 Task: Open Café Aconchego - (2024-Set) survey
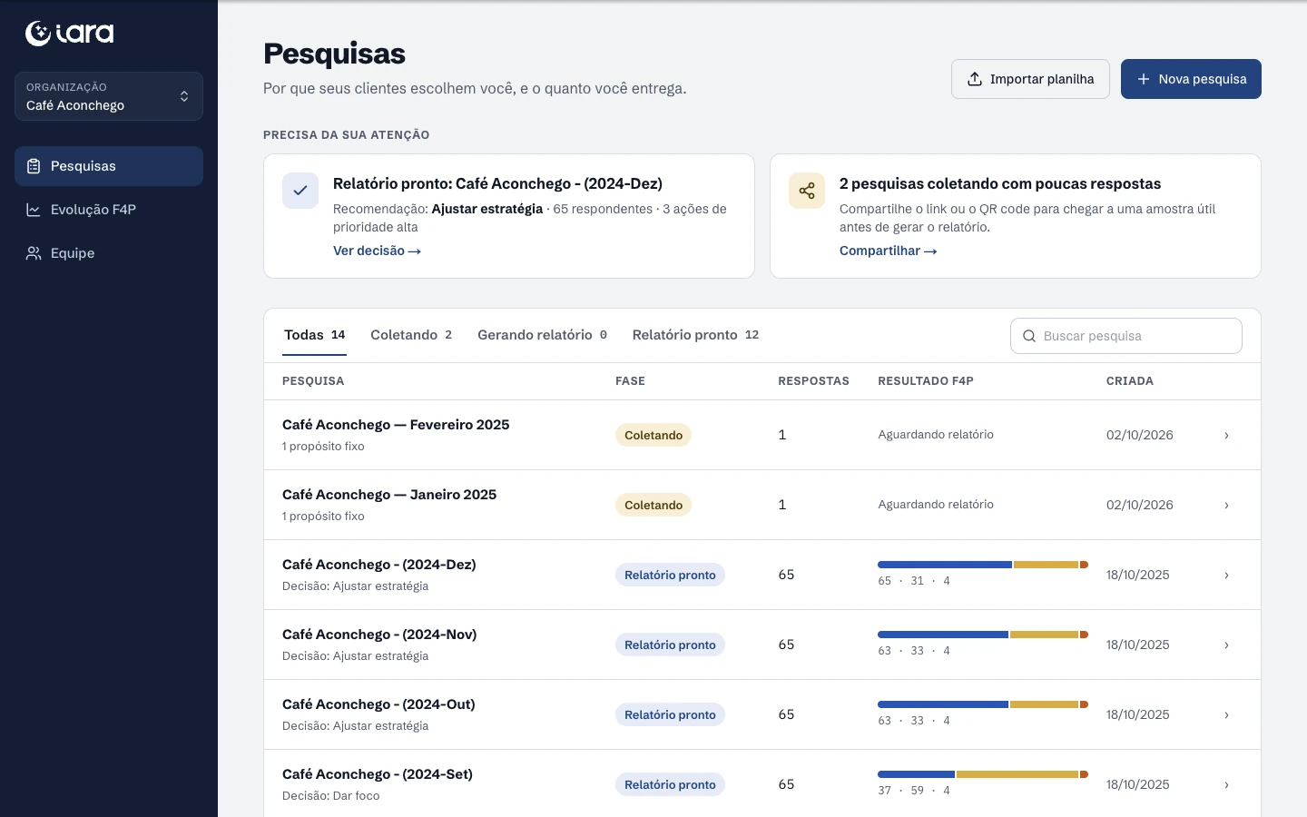point(378,774)
